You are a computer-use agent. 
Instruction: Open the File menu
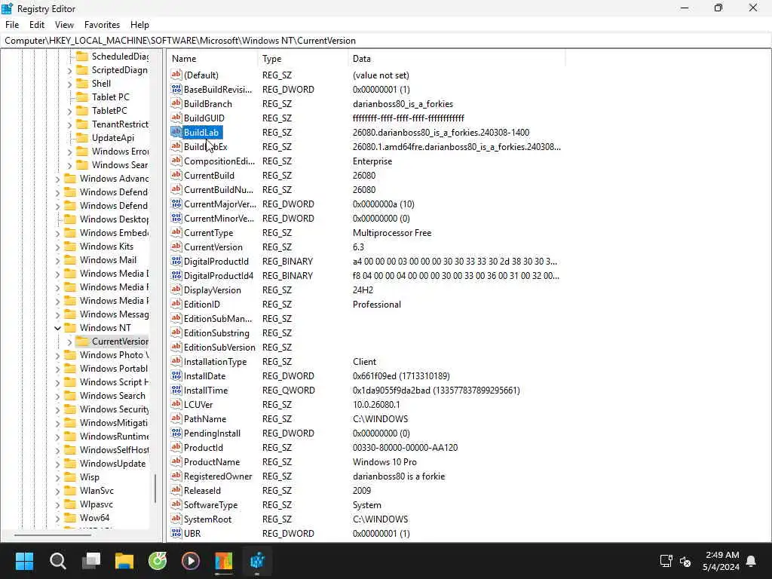pyautogui.click(x=12, y=25)
